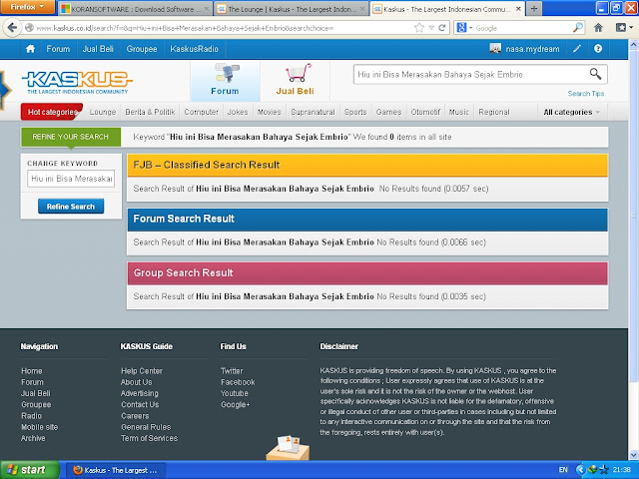Click the nasa.mydream user avatar

point(495,49)
